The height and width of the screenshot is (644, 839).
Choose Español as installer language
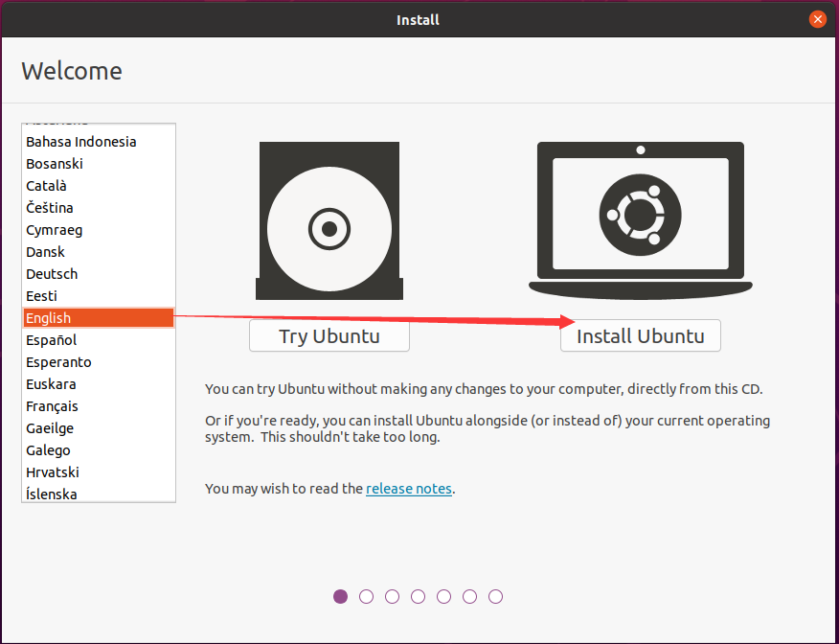pos(99,340)
